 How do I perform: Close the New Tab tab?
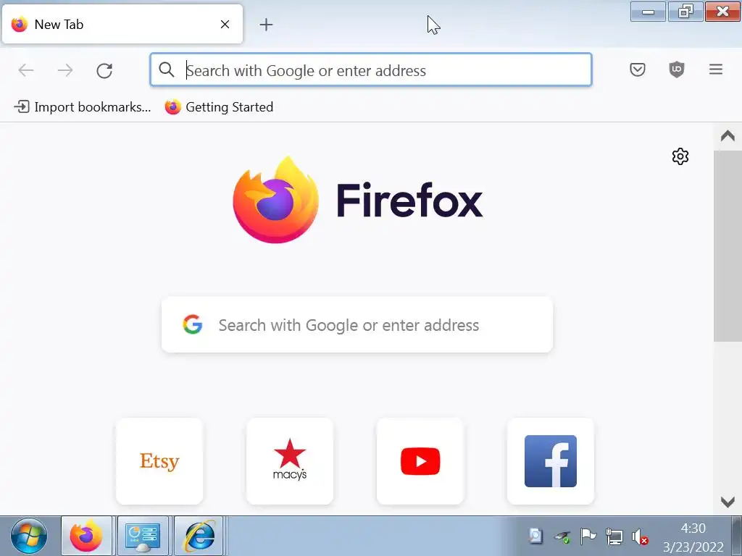[x=225, y=24]
